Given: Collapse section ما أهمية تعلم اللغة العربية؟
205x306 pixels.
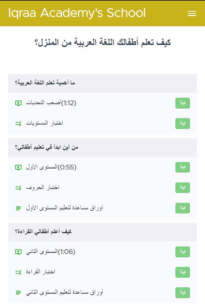Looking at the screenshot, I should tap(102, 83).
